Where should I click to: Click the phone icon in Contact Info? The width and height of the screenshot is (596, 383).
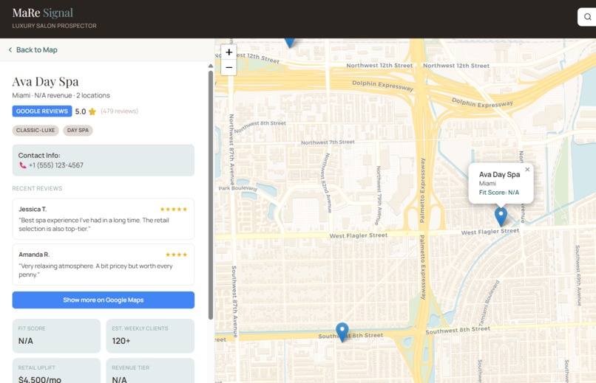coord(23,165)
